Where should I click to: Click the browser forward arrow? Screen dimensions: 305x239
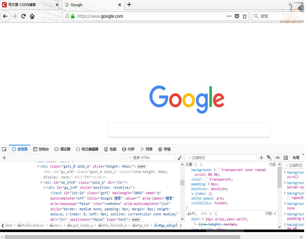click(x=14, y=16)
